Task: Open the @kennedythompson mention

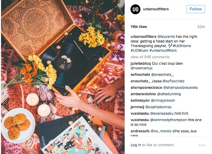Action: [x=169, y=120]
